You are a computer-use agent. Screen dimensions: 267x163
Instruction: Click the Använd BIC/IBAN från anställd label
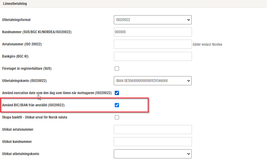pos(33,105)
